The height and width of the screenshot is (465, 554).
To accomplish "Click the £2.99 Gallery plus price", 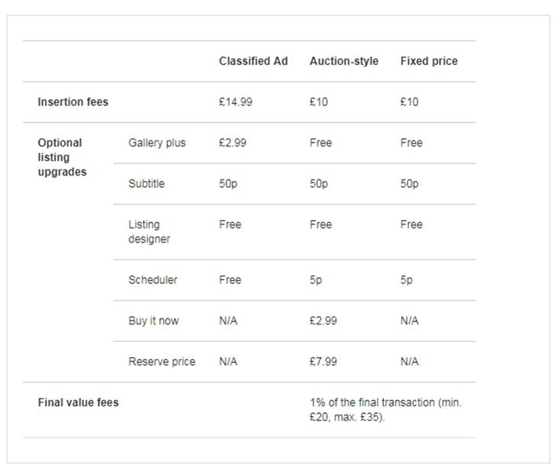I will 233,143.
